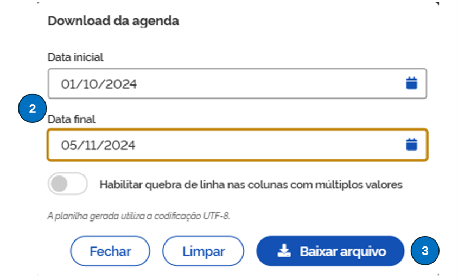The image size is (458, 280).
Task: Click the download arrow icon in Baixar arquivo
Action: [283, 251]
